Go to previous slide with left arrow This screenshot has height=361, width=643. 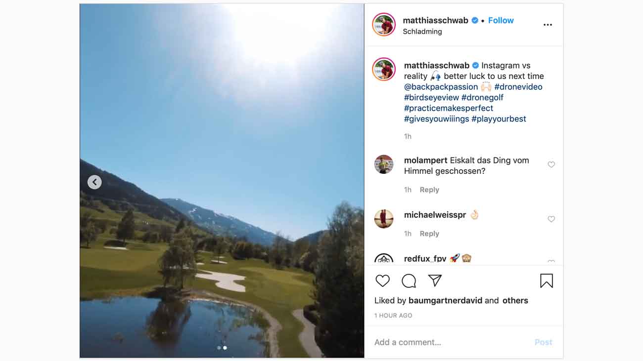point(94,182)
